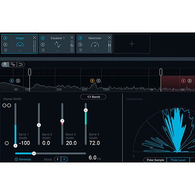Solo the orange mid band
The image size is (195, 195).
pyautogui.click(x=98, y=81)
